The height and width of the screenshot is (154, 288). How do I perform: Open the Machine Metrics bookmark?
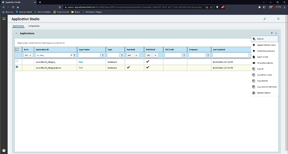43,12
